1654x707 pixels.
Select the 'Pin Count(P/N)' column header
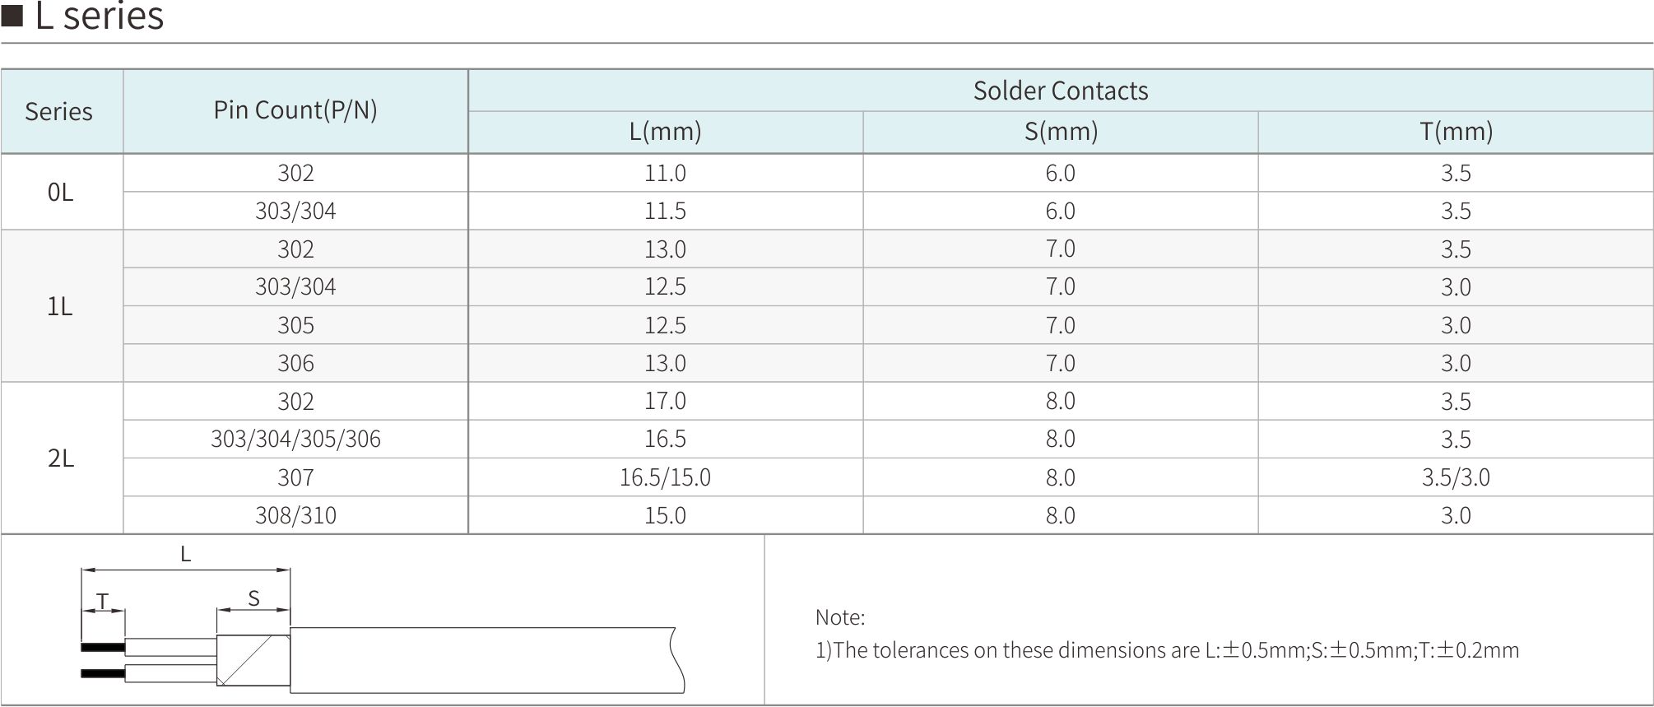coord(295,110)
